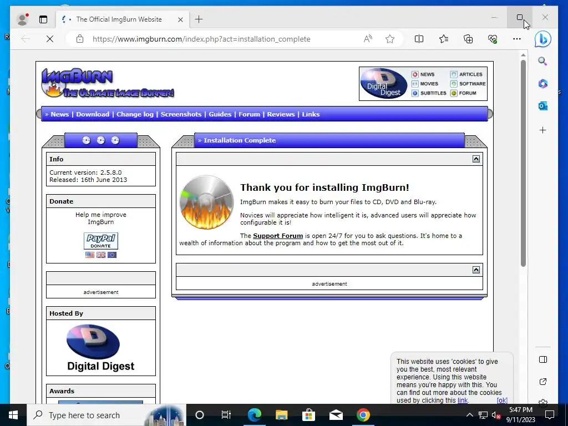Screen dimensions: 568x426
Task: Toggle split screen view
Action: (419, 39)
